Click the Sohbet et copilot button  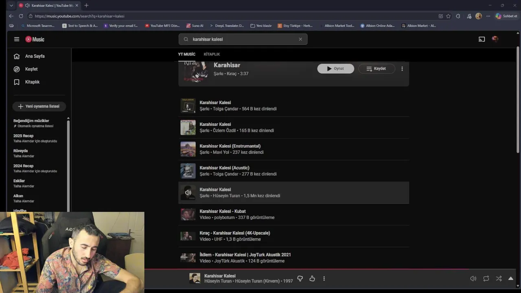506,16
